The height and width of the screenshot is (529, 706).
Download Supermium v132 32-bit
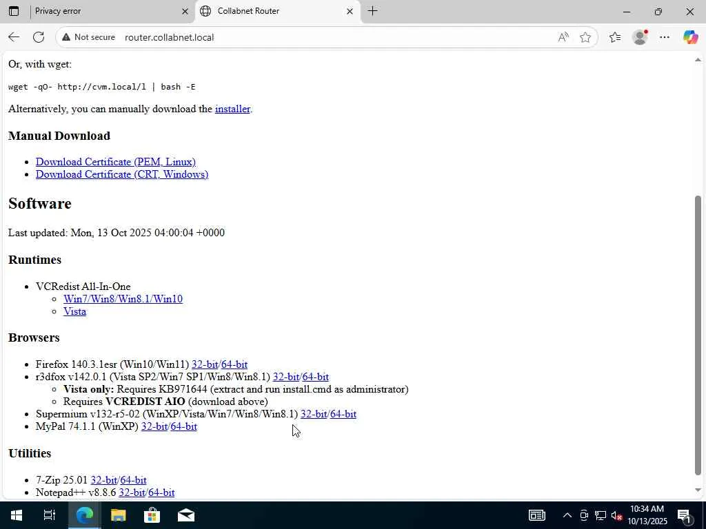[314, 414]
